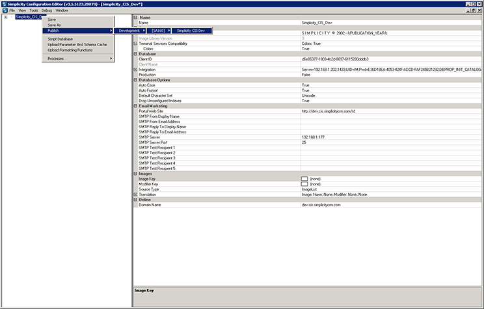Click the SMTP Server Port value 25
The width and height of the screenshot is (484, 309).
[391, 142]
